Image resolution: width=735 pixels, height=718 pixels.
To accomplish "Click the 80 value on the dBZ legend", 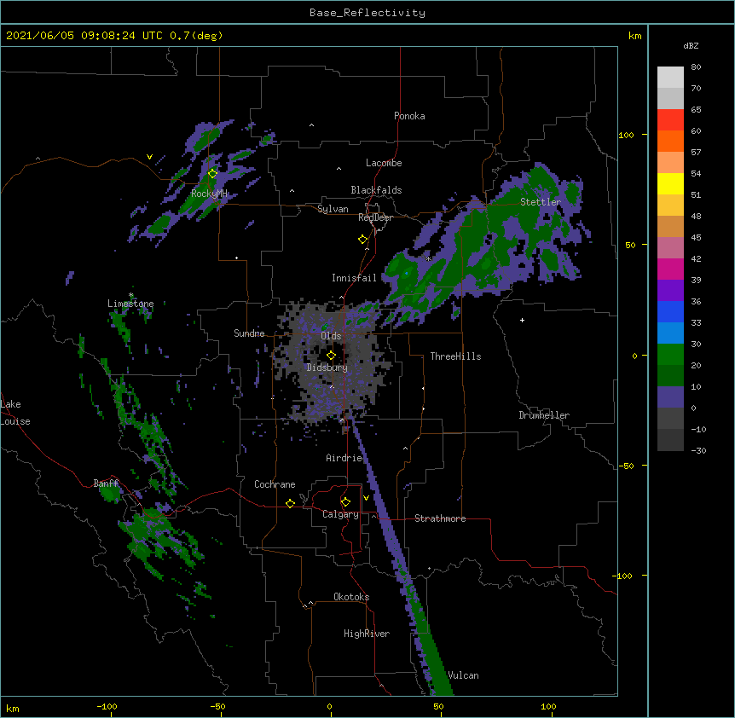I will coord(696,67).
